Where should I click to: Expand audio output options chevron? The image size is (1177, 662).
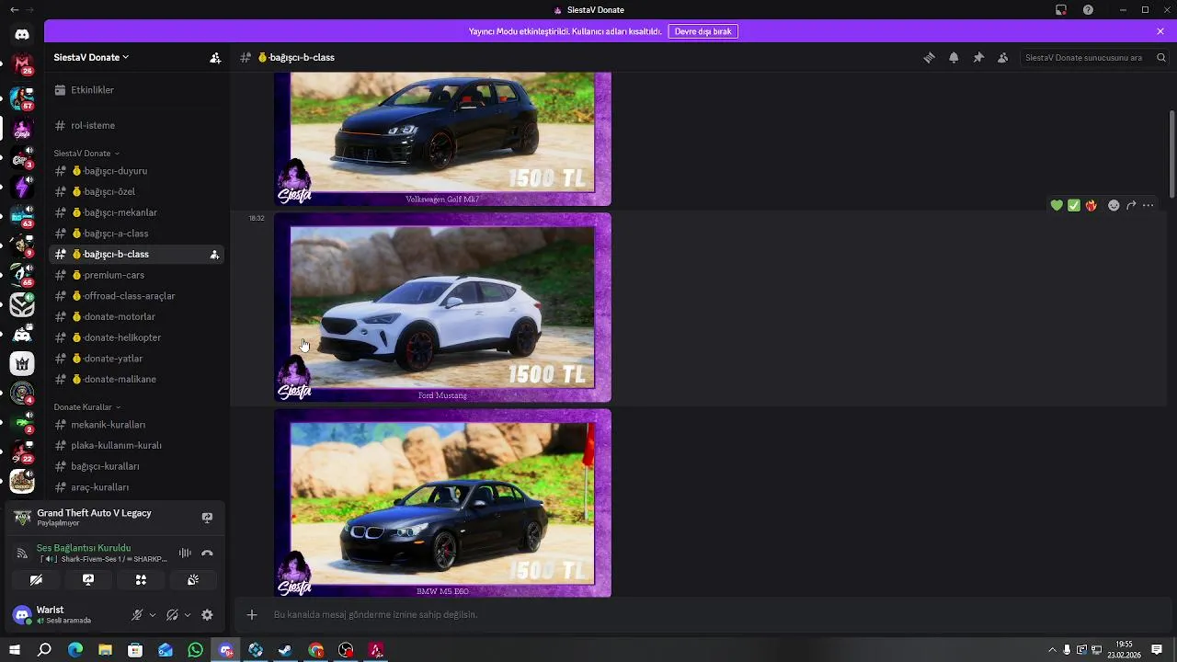pyautogui.click(x=188, y=614)
